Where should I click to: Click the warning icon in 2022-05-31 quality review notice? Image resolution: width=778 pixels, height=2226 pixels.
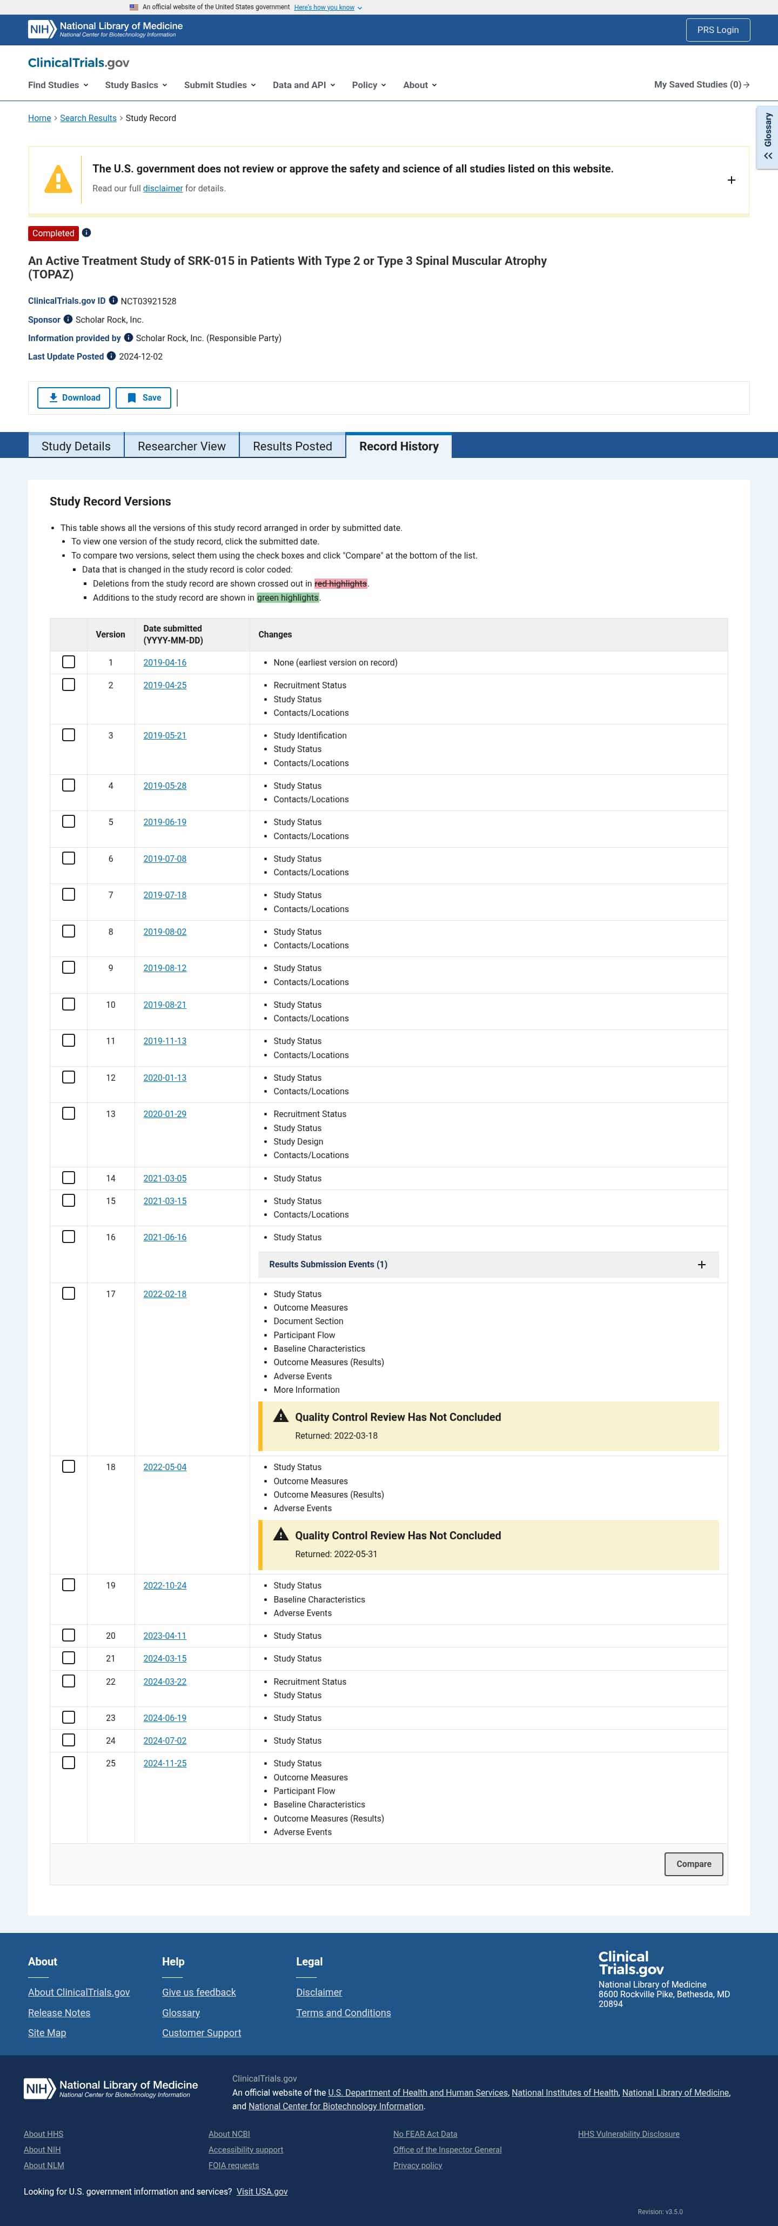pyautogui.click(x=280, y=1534)
